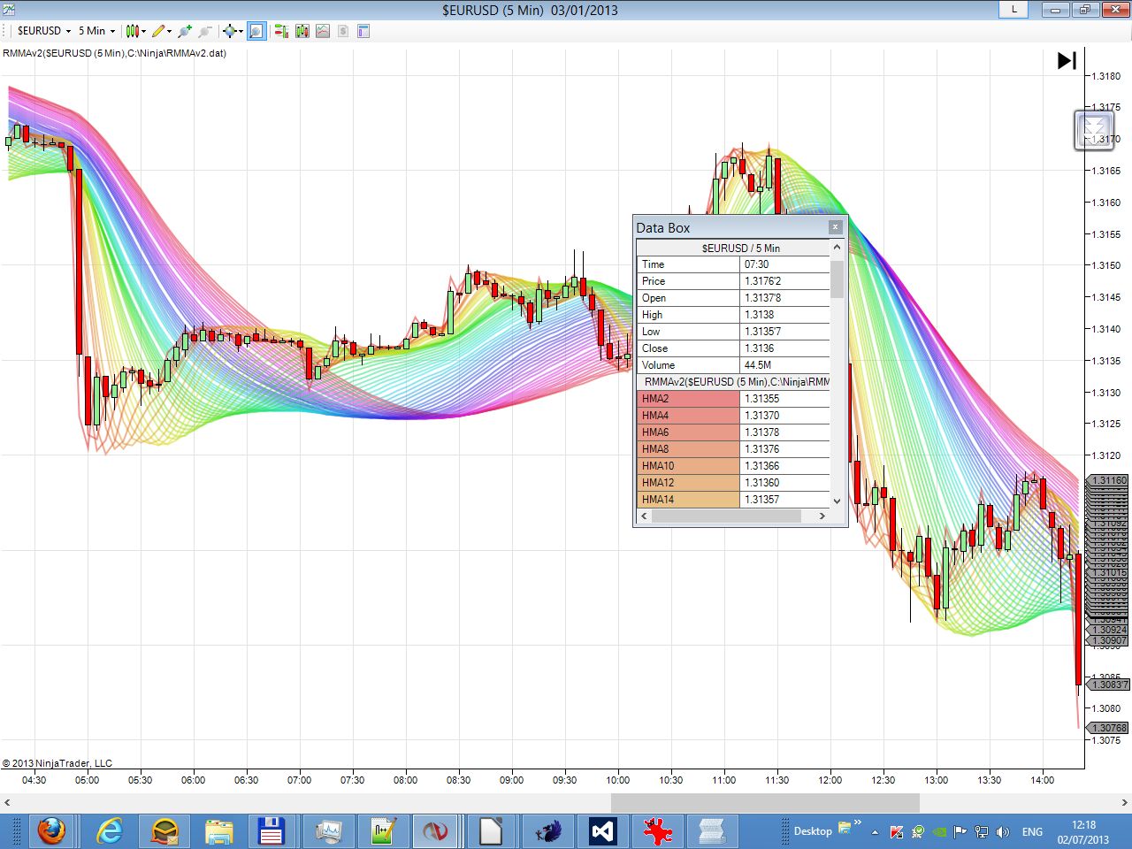Open the 5 Min interval selector
1132x849 pixels.
[x=96, y=31]
